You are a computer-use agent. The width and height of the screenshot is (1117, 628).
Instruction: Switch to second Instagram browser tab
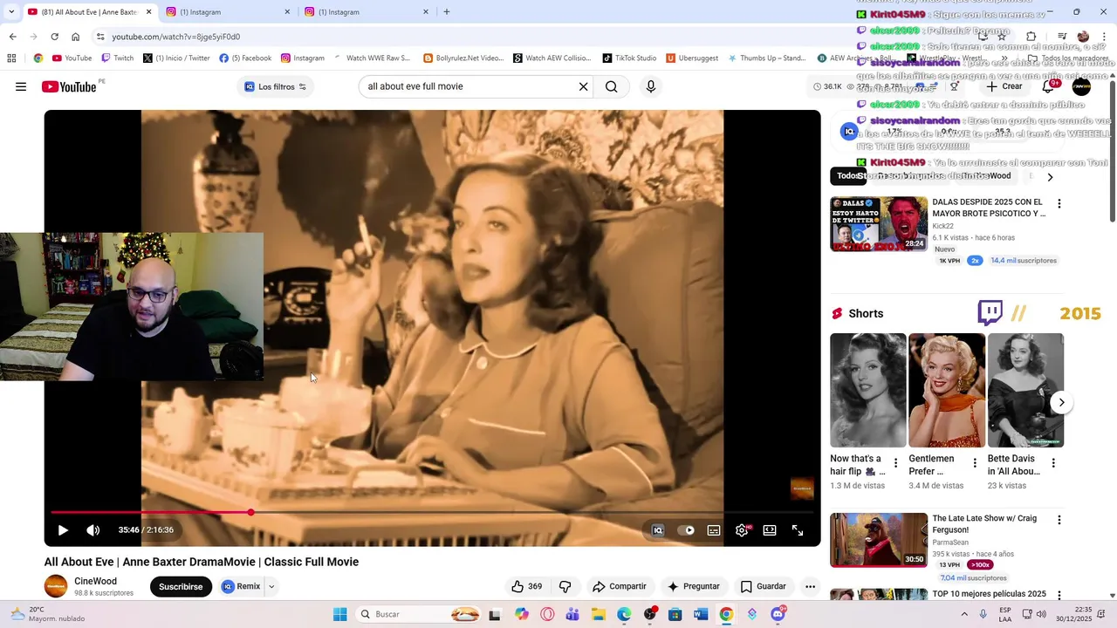(367, 12)
